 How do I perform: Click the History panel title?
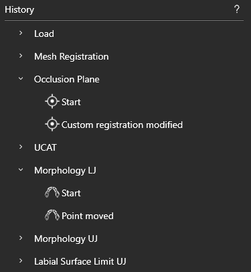pyautogui.click(x=19, y=10)
